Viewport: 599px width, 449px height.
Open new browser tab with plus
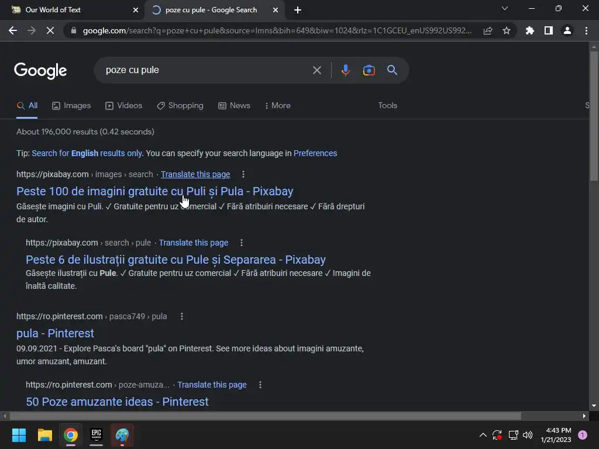click(298, 10)
